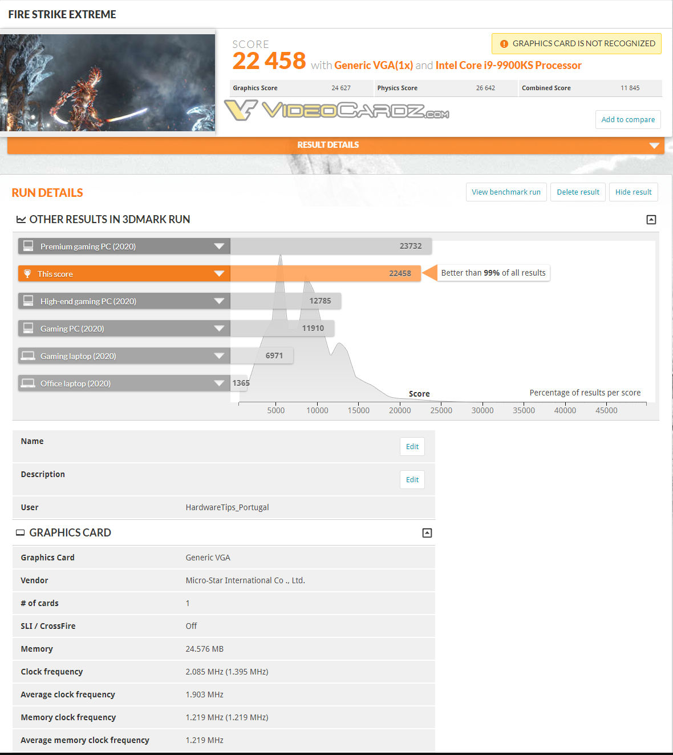Image resolution: width=673 pixels, height=755 pixels.
Task: Click the Clock frequency value 2.085 MHz
Action: click(x=226, y=672)
